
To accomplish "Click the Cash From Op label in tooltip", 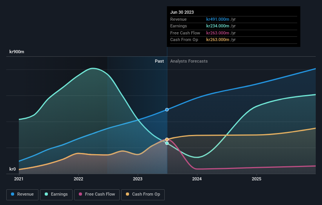I will coord(184,40).
